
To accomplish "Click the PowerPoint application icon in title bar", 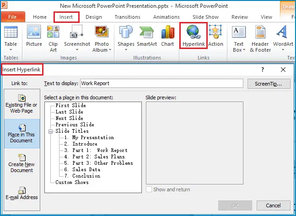I will [x=4, y=5].
